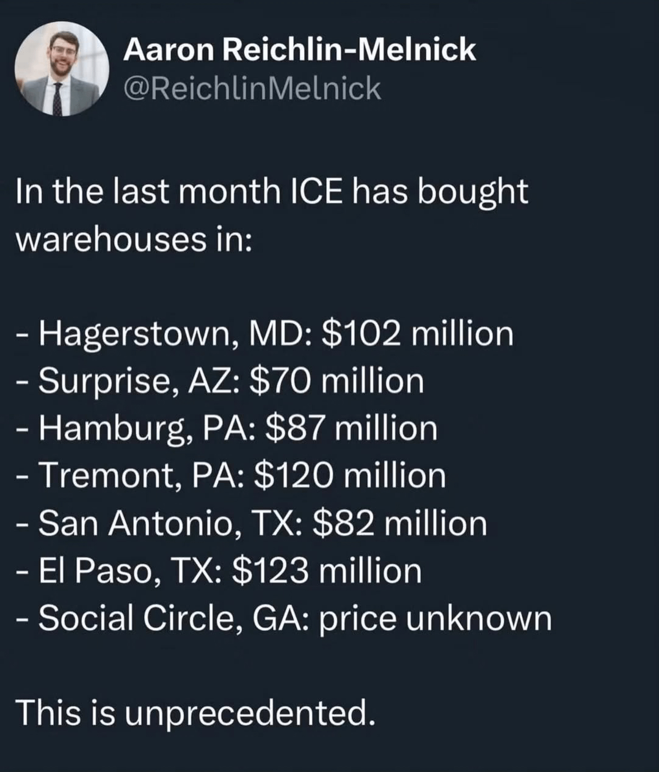Open Aaron Reichlin-Melnick's profile picture
This screenshot has width=659, height=772.
[x=62, y=69]
